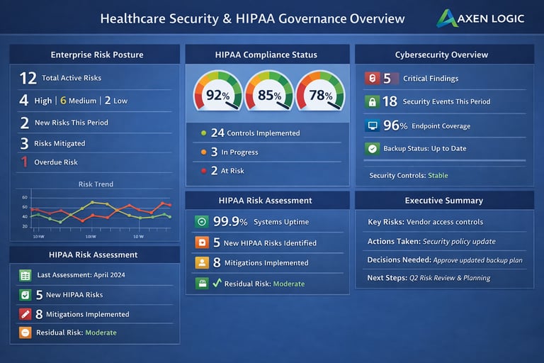Screen dimensions: 544x363
Task: Select the red At Risk status dot
Action: 204,171
